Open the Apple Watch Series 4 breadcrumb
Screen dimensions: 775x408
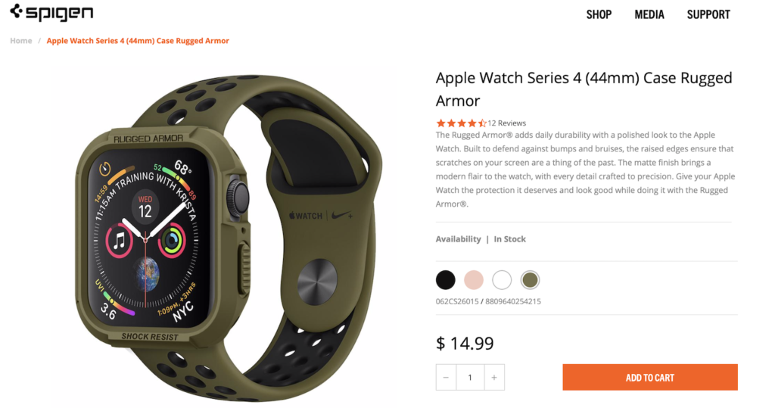[138, 41]
